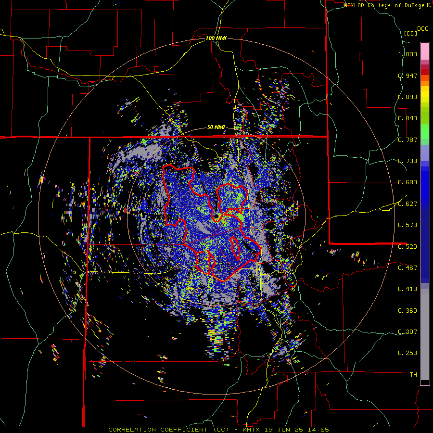Select the 0.253 scale value
This screenshot has height=433, width=433.
pos(408,353)
